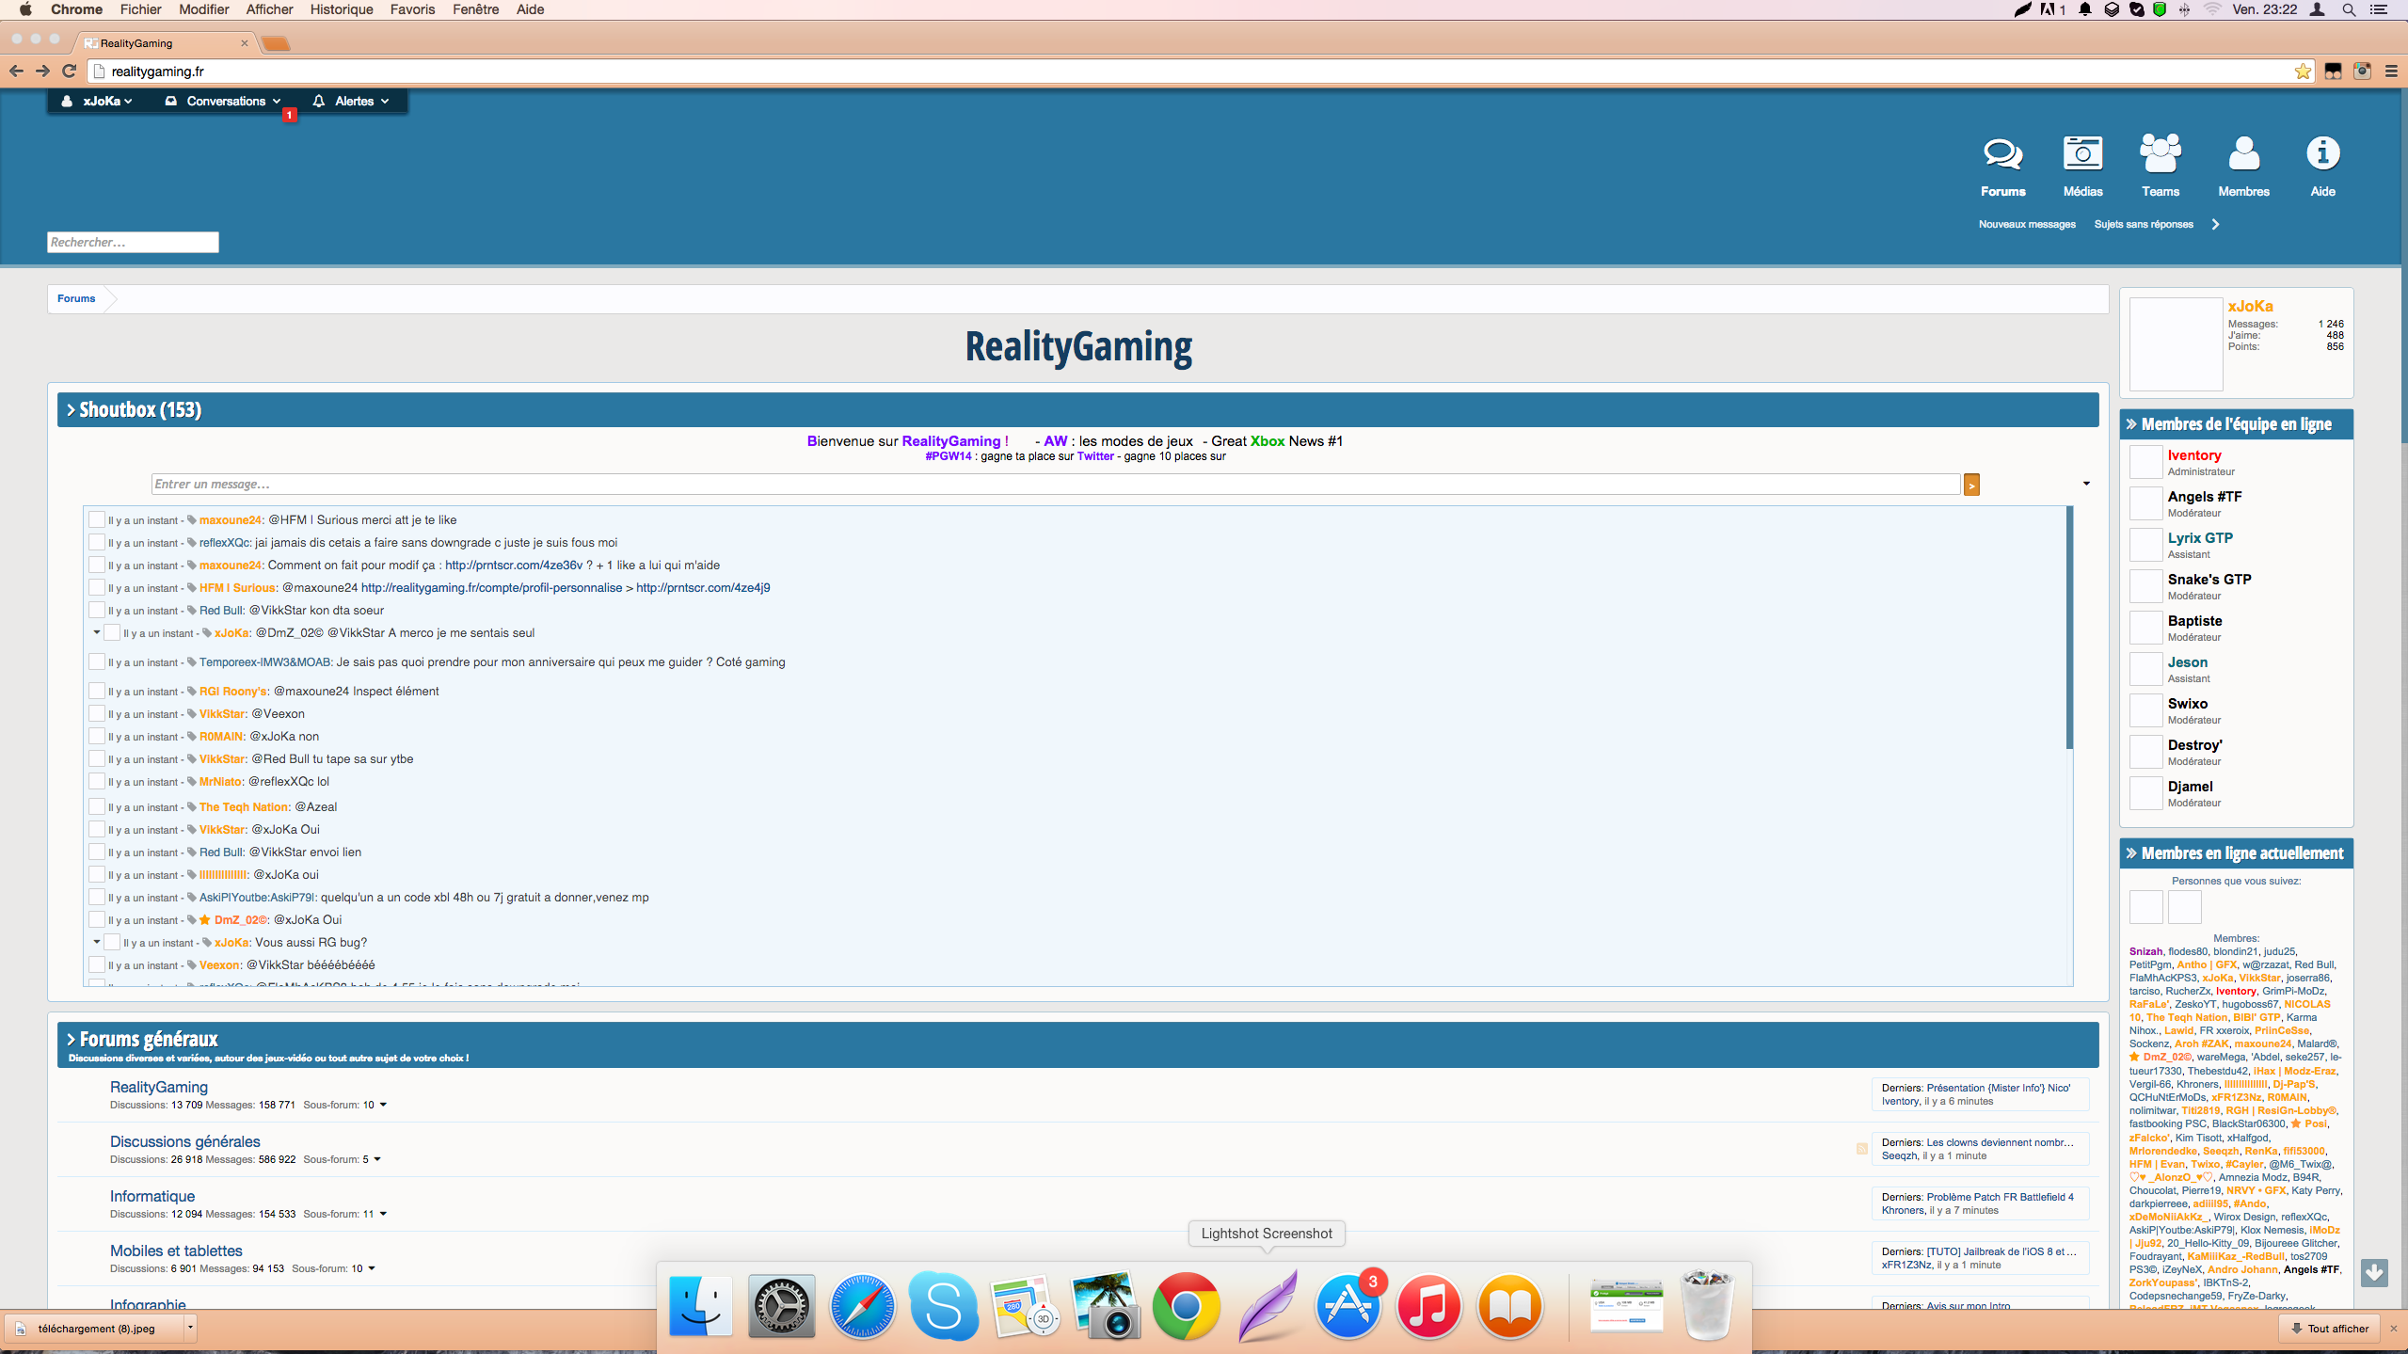The image size is (2408, 1354).
Task: Open the Fenêtre menu
Action: coord(475,9)
